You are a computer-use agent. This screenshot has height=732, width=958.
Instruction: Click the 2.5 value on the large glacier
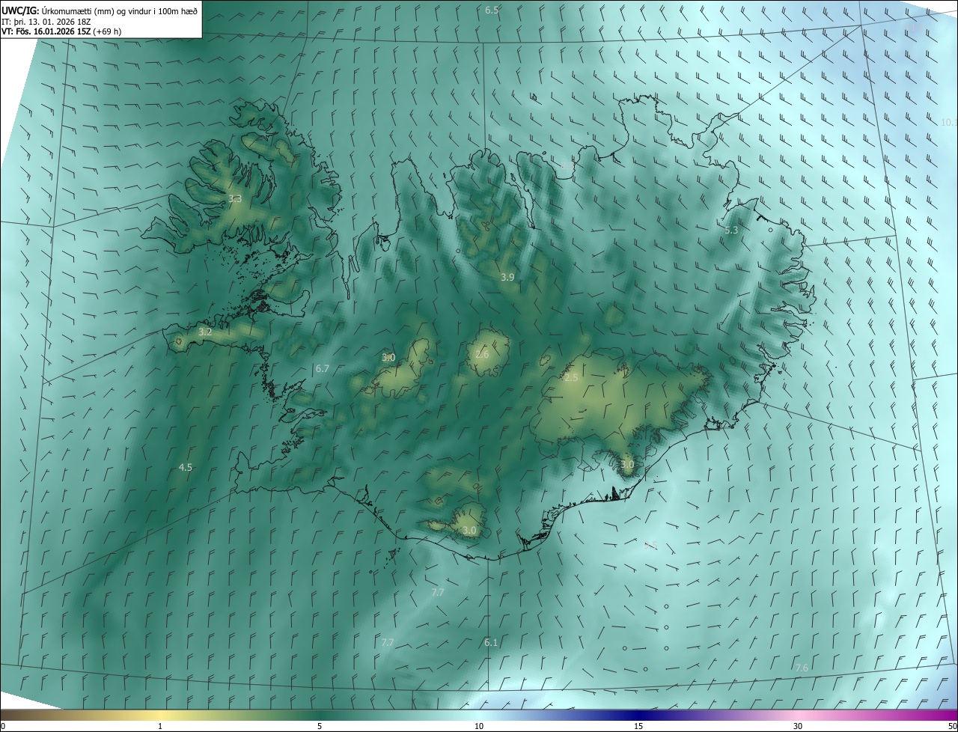click(x=571, y=378)
